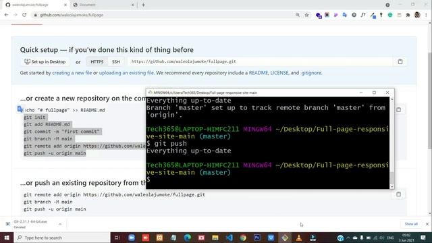Click the translate overlay icon beside echo line

(20, 109)
